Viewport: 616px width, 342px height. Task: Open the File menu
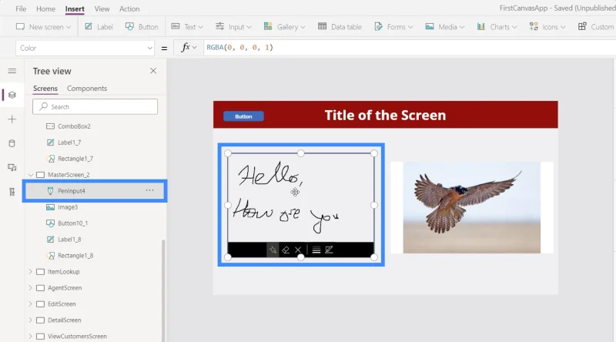click(21, 8)
